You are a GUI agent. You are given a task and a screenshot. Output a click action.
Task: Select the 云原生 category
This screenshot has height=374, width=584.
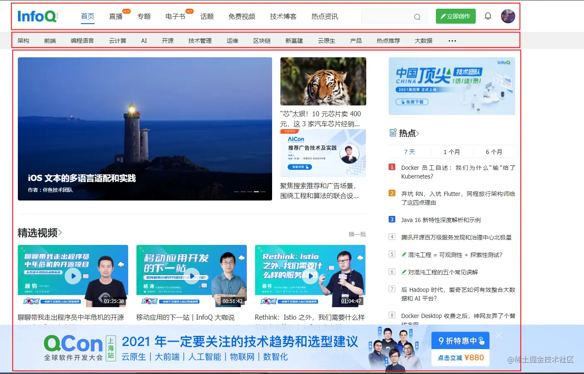(x=326, y=41)
